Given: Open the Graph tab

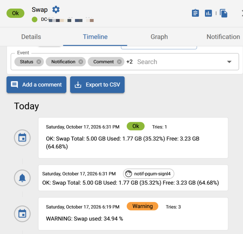Looking at the screenshot, I should tap(159, 37).
